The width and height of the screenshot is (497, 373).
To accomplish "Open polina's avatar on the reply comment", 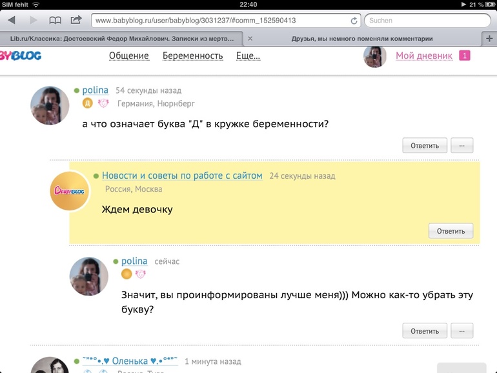I will [89, 276].
